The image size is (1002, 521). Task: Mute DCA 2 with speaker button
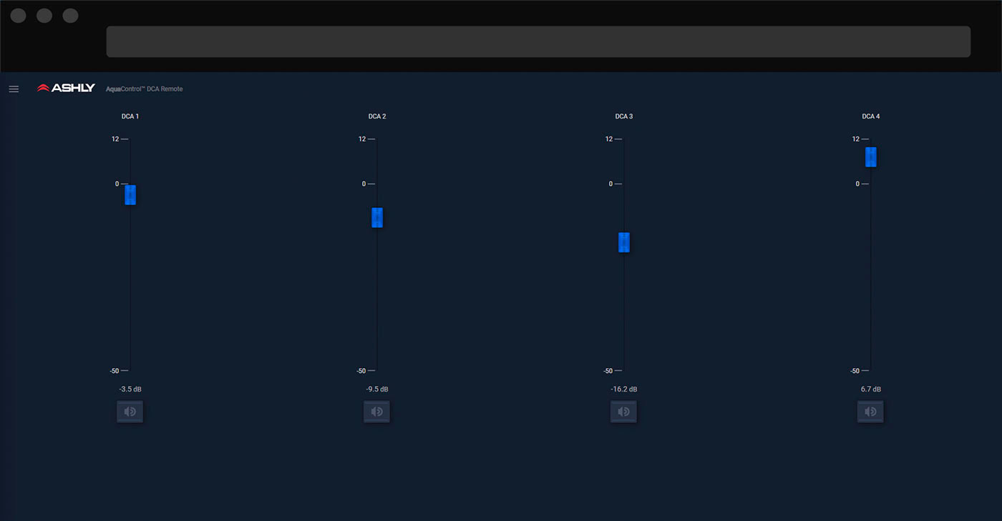click(376, 412)
